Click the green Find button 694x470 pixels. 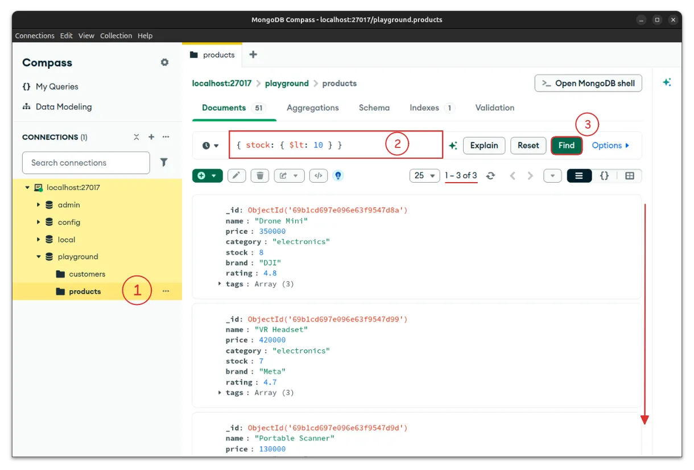pyautogui.click(x=566, y=145)
